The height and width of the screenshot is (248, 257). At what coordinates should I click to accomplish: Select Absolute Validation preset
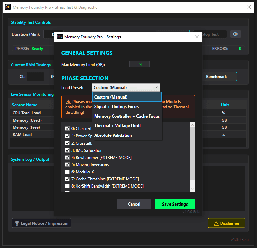coord(127,135)
